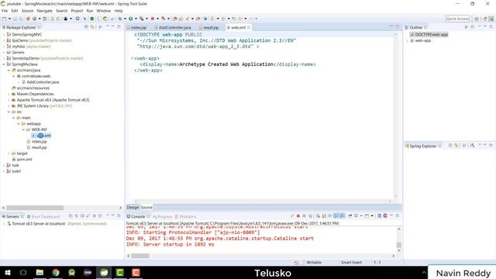Click the New file toolbar icon

[x=5, y=19]
